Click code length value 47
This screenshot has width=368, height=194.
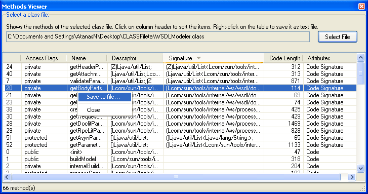[x=297, y=152]
